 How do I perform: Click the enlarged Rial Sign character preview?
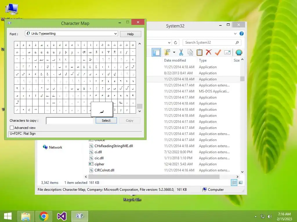[102, 110]
